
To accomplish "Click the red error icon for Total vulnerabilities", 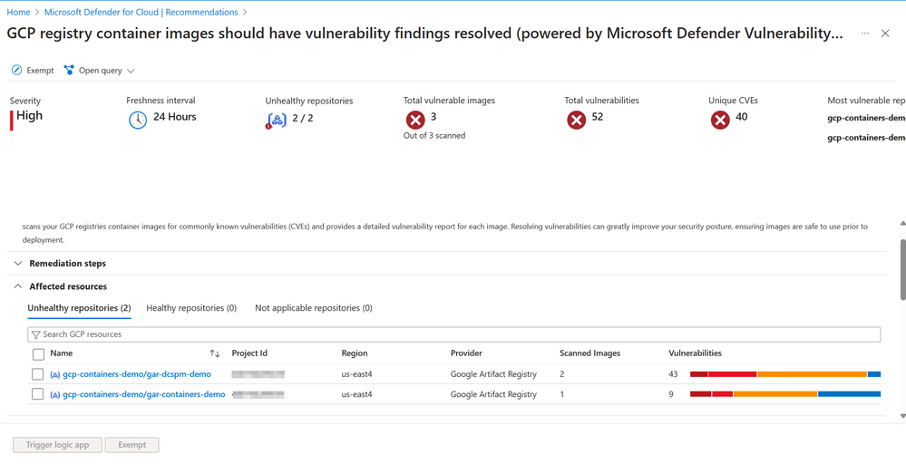I will point(576,120).
